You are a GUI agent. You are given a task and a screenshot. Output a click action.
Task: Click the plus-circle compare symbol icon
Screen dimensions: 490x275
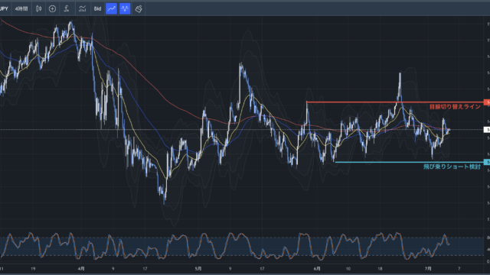pos(53,8)
